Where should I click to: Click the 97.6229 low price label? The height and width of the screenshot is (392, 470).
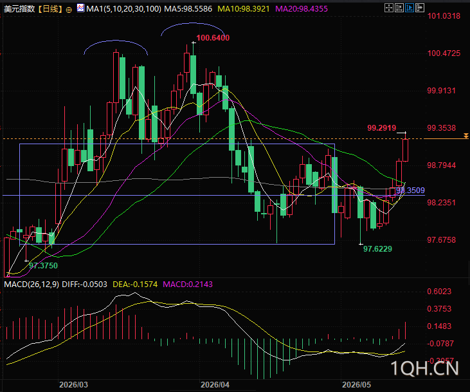point(377,249)
